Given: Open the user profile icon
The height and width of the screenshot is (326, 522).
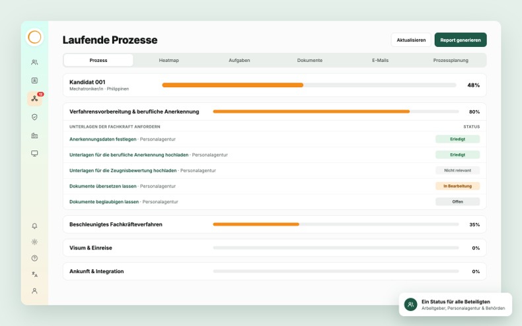Looking at the screenshot, I should point(34,291).
